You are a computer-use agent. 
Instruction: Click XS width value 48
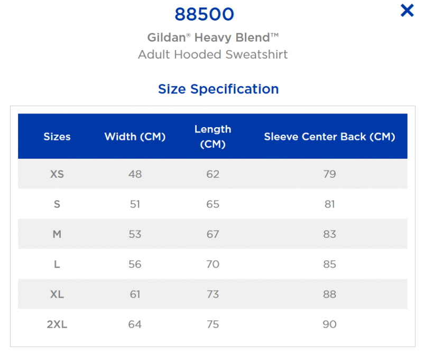pos(135,174)
